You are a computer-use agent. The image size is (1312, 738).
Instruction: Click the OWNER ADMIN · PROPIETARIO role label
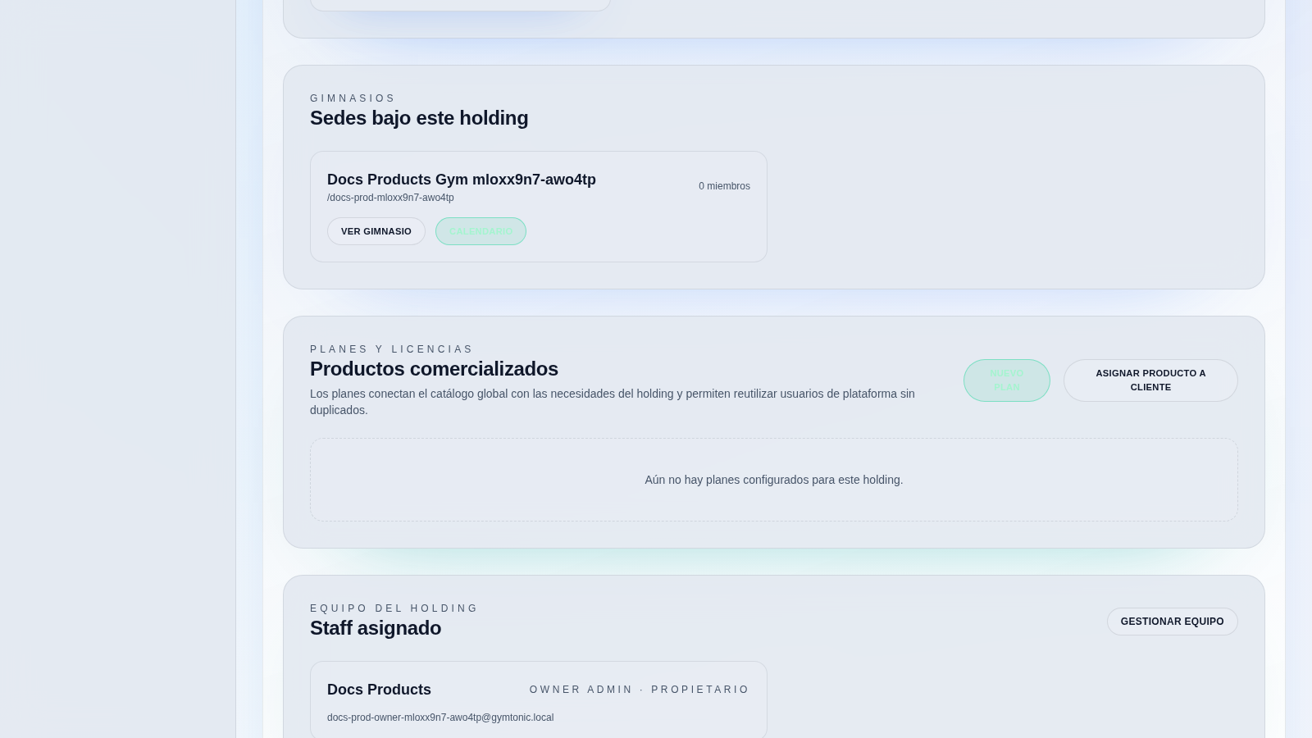point(639,690)
